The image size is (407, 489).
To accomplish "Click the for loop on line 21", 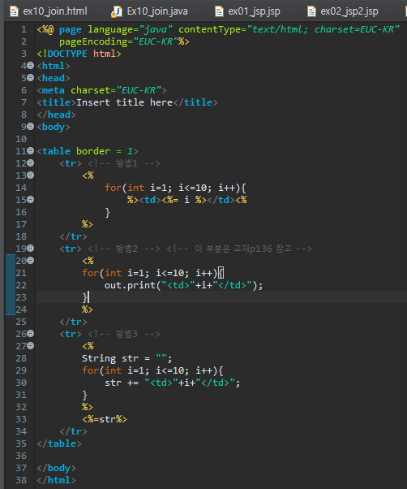I will (x=152, y=273).
